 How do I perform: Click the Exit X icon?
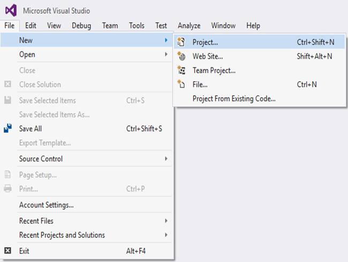click(8, 250)
